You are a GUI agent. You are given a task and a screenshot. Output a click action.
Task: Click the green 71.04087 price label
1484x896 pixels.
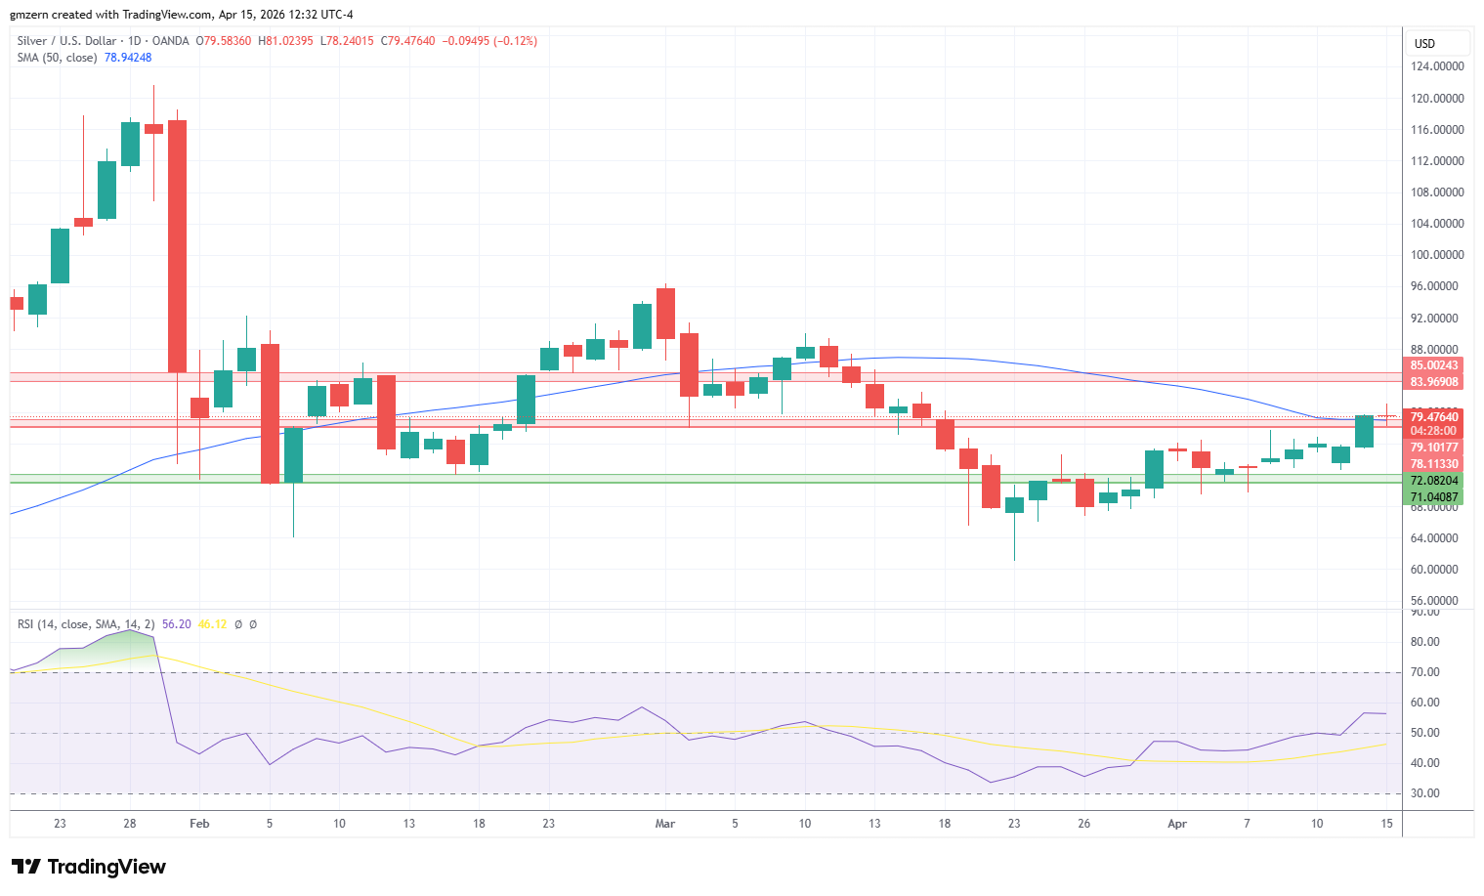[1434, 497]
